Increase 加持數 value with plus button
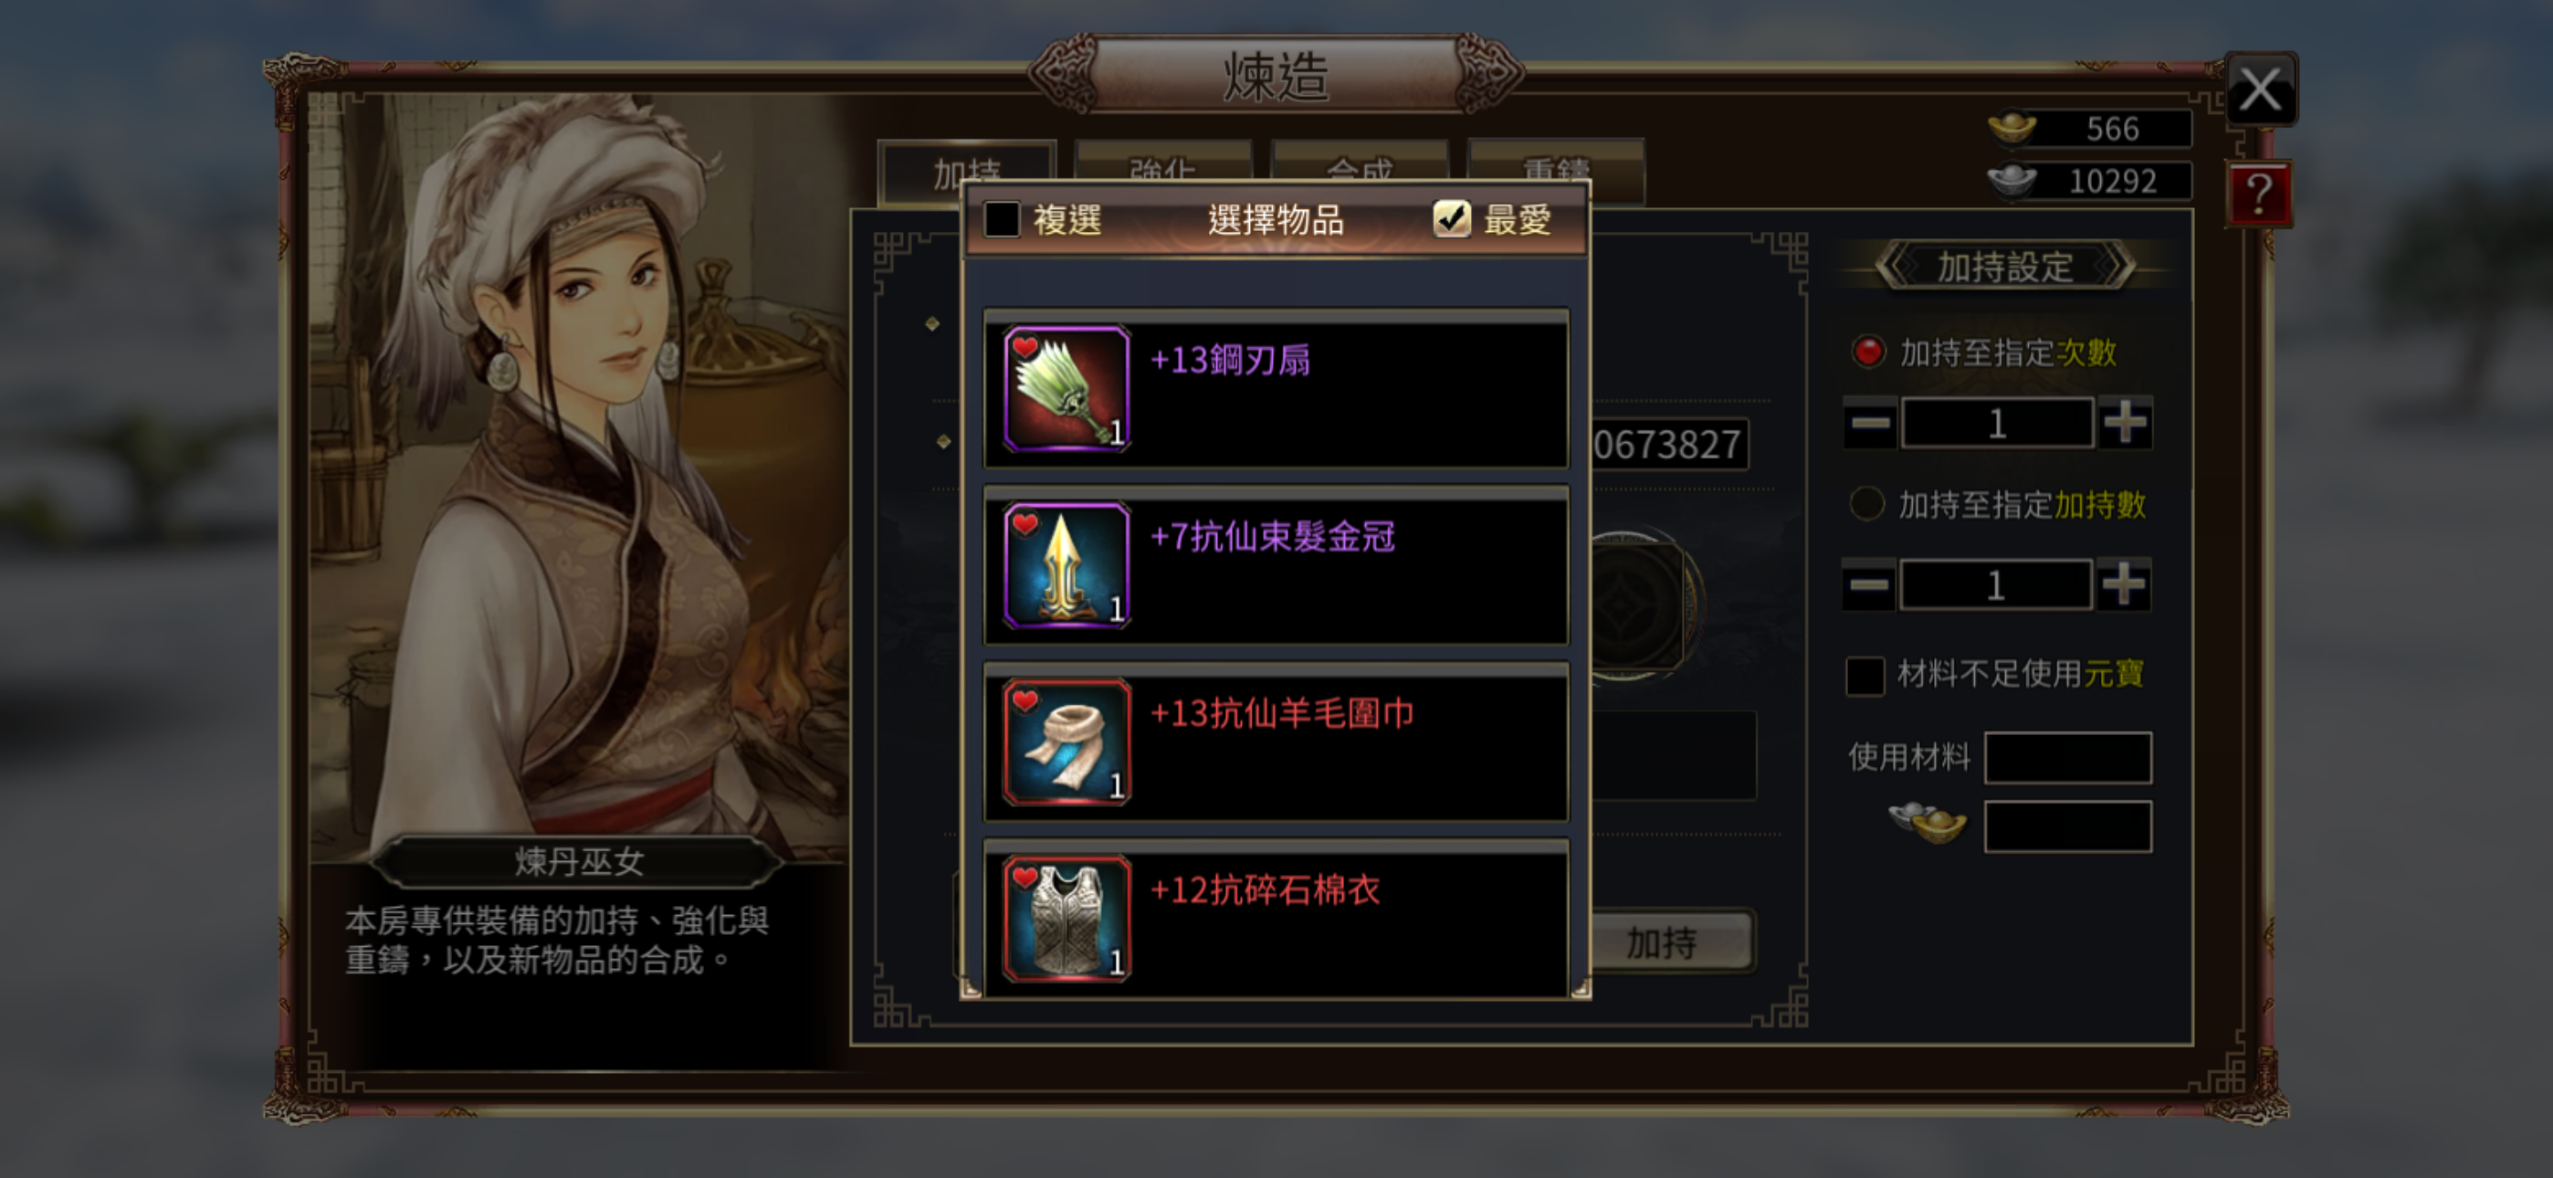Image resolution: width=2553 pixels, height=1178 pixels. pyautogui.click(x=2124, y=585)
